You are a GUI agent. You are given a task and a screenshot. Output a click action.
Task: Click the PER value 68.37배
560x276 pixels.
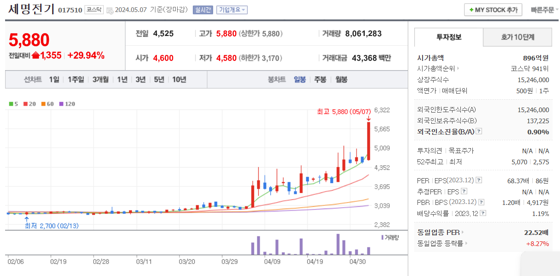[518, 180]
